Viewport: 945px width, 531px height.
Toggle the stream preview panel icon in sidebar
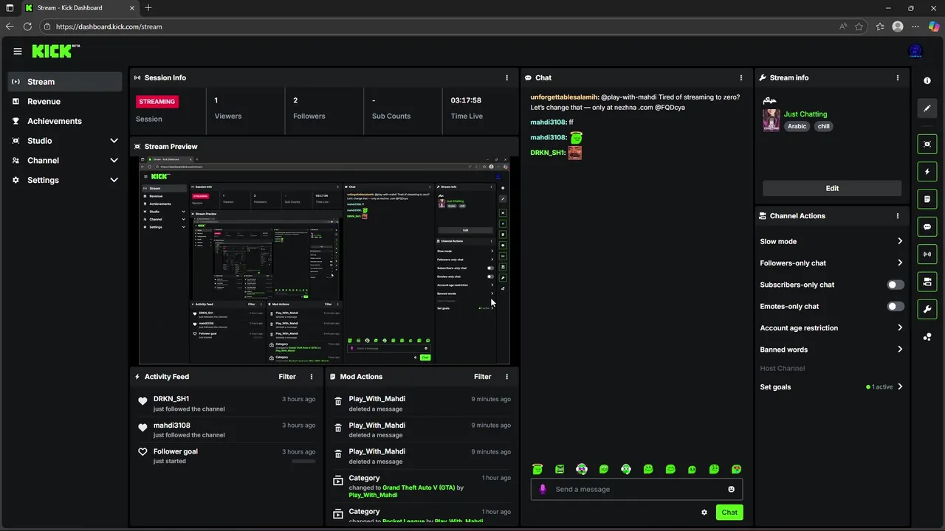pyautogui.click(x=927, y=144)
